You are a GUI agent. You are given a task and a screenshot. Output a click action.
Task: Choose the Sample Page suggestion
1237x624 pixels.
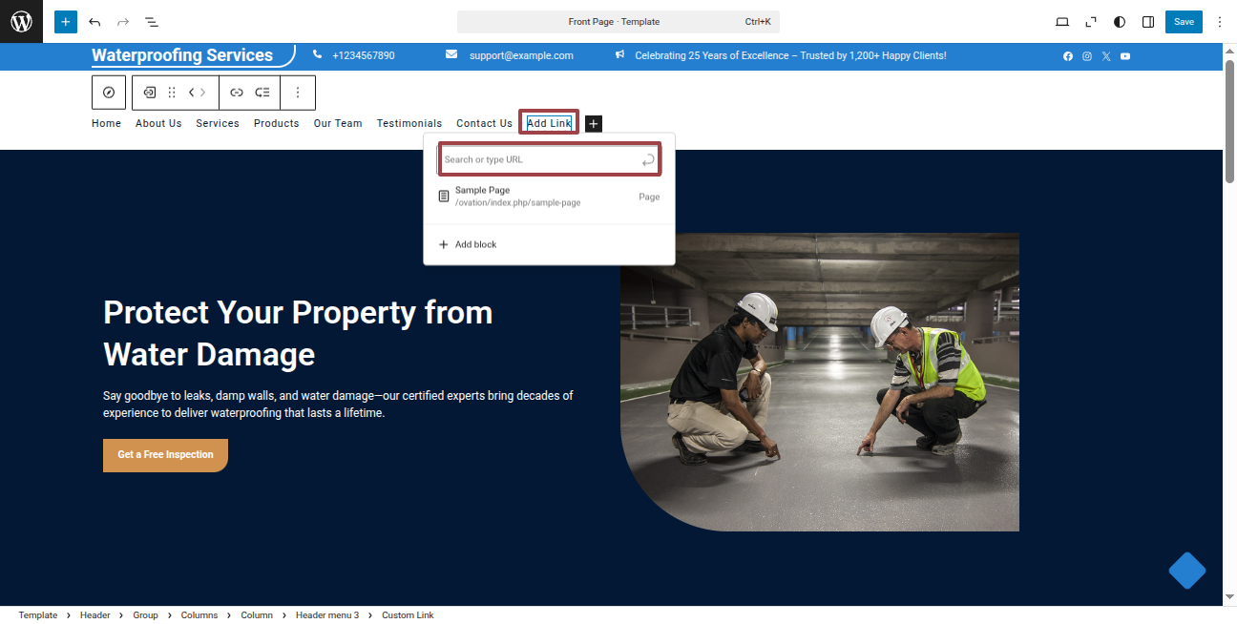[549, 197]
